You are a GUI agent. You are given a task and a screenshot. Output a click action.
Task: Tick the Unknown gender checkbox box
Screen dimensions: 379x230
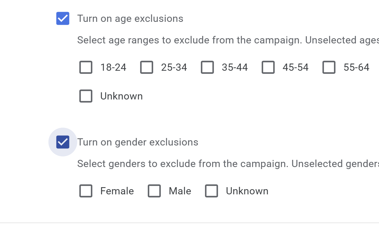(x=212, y=191)
